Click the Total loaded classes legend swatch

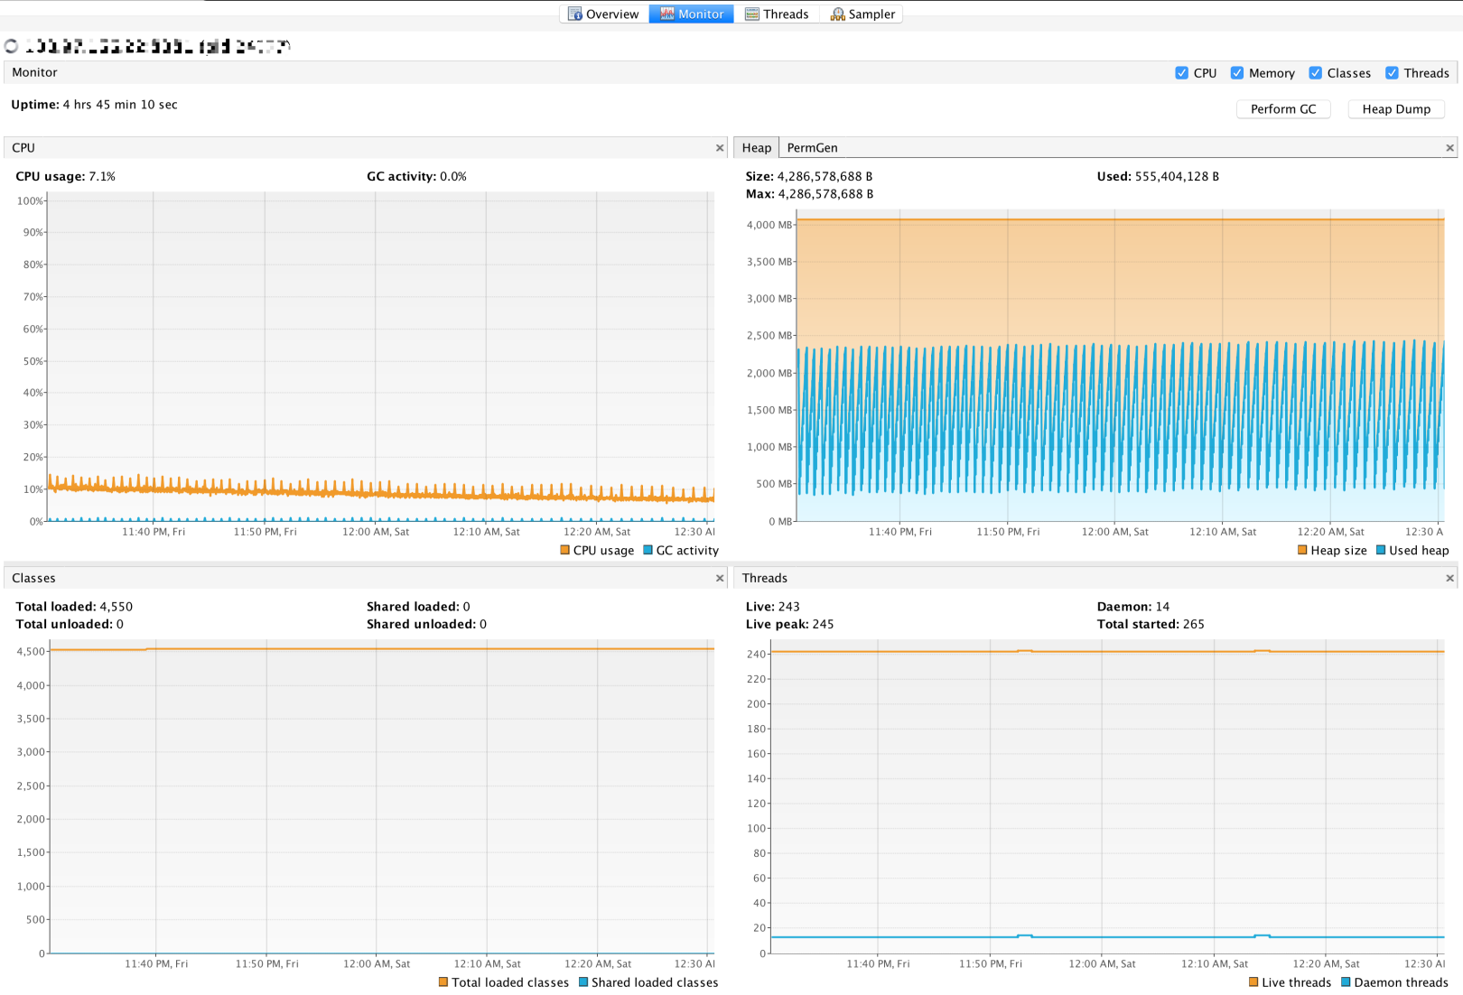(443, 982)
